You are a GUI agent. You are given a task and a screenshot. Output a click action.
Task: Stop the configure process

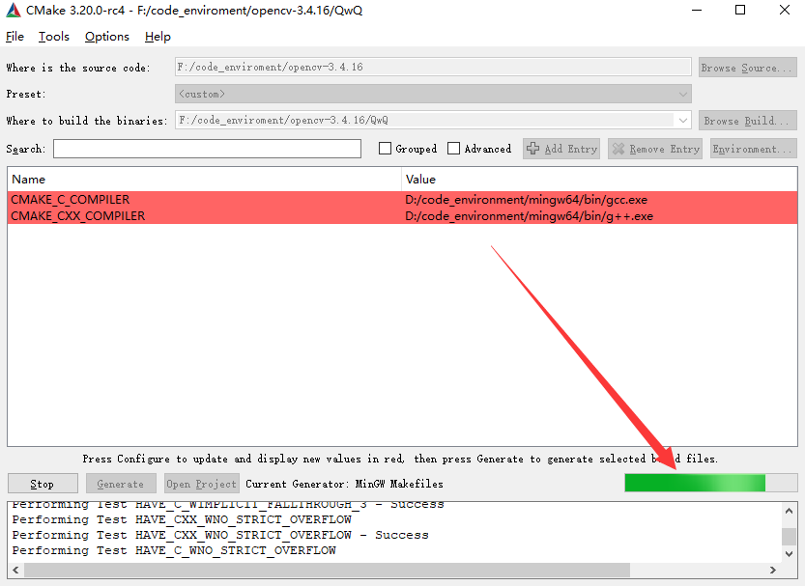43,484
